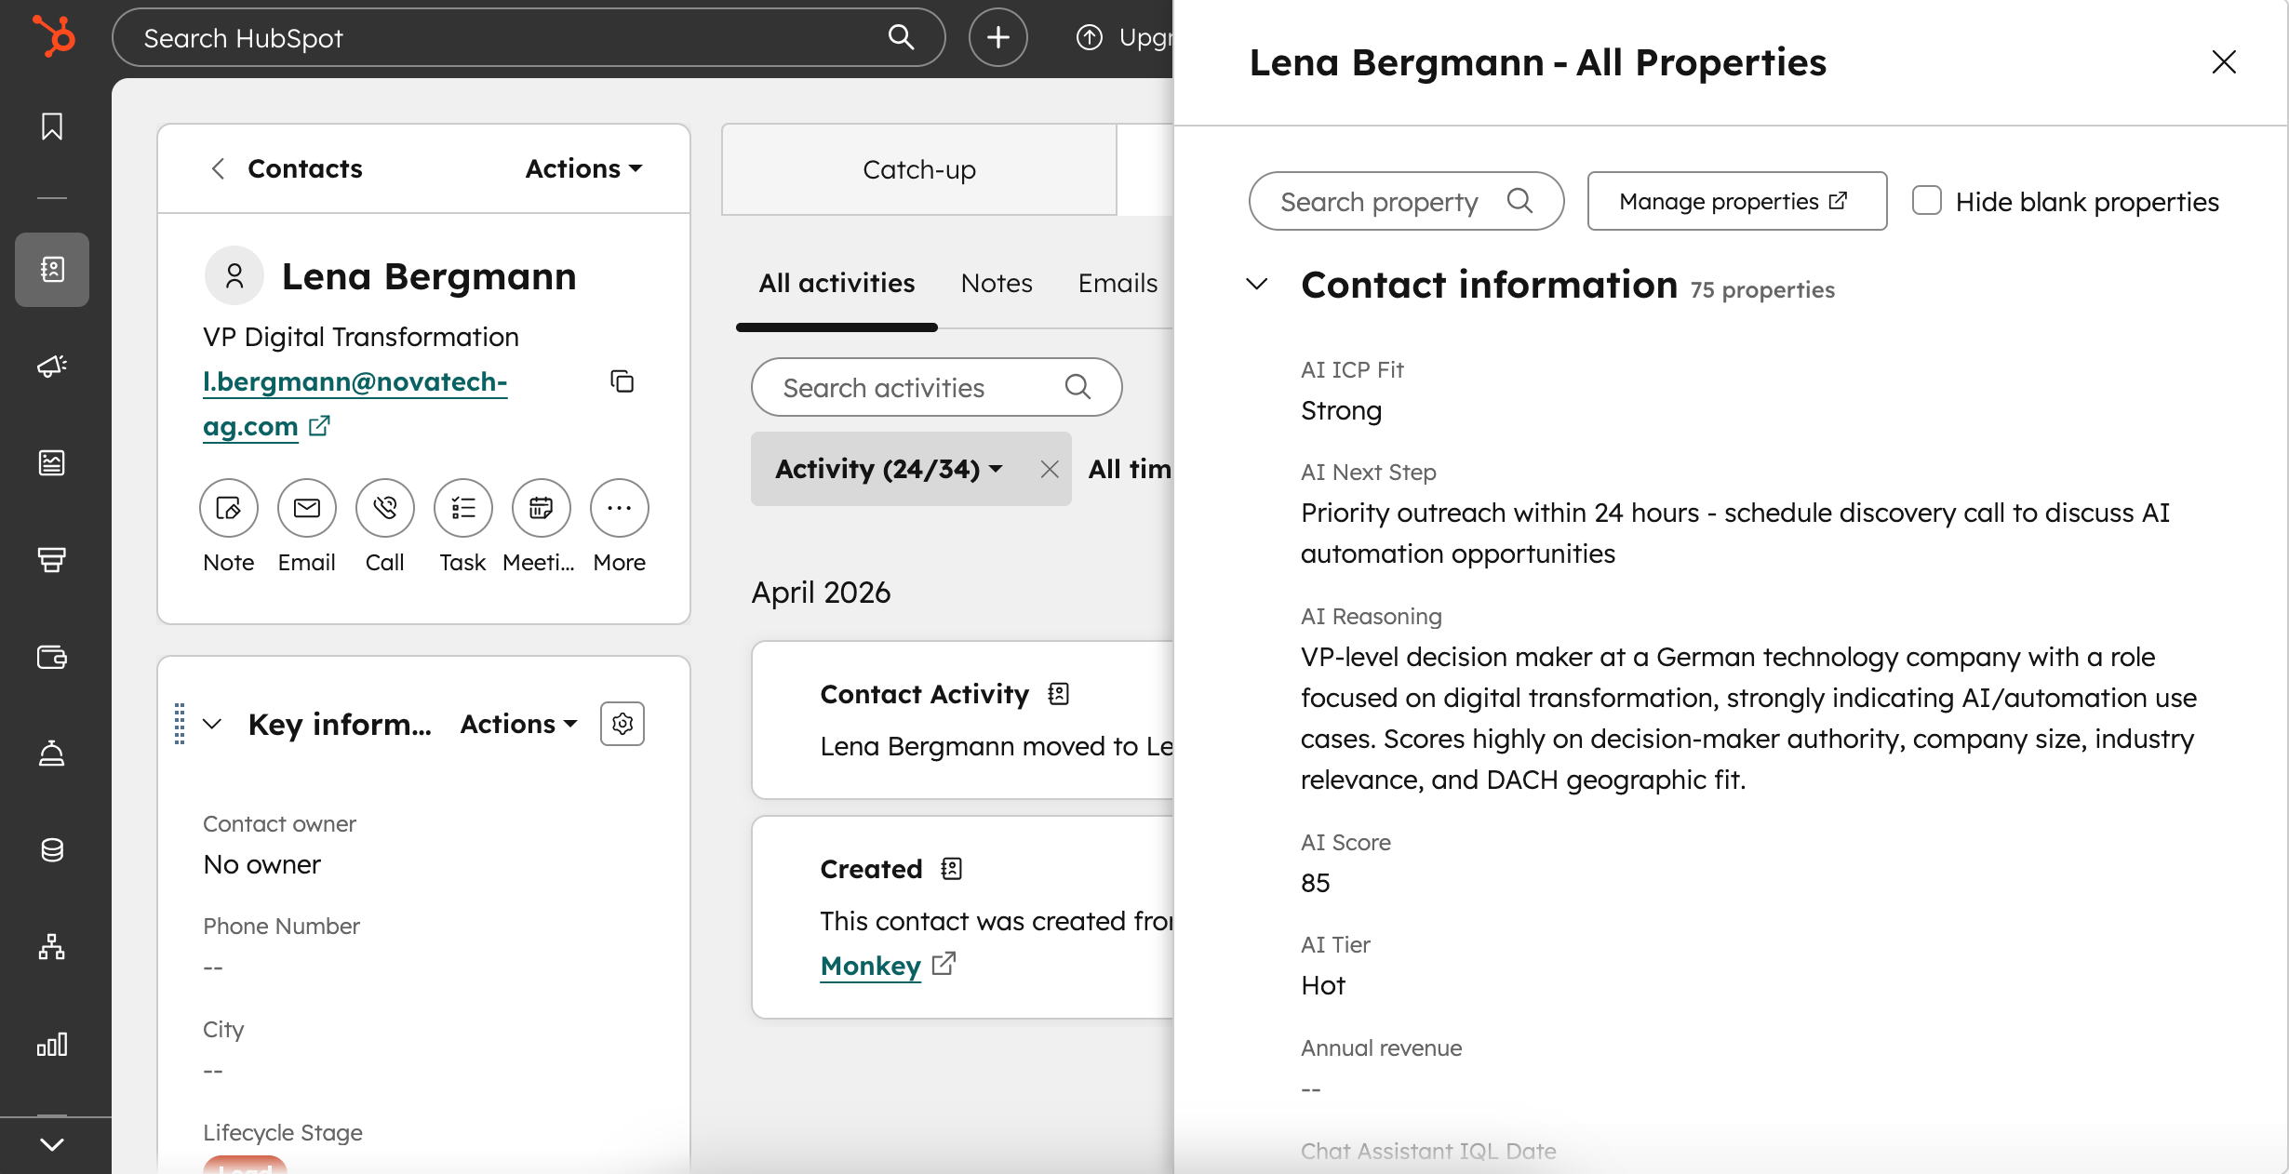Switch to the Notes tab
The image size is (2289, 1174).
(996, 283)
